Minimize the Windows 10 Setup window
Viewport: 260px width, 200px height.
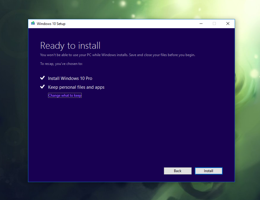click(x=201, y=23)
